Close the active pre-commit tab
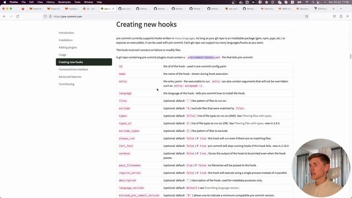This screenshot has height=198, width=352. [x=113, y=9]
